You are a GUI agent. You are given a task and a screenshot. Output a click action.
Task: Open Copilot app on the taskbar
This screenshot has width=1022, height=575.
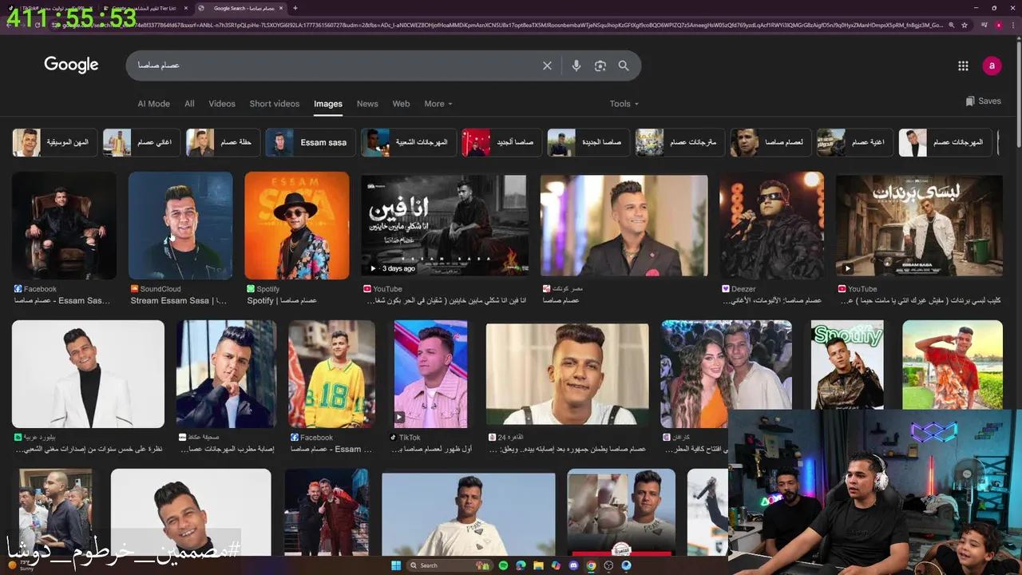[x=556, y=565]
